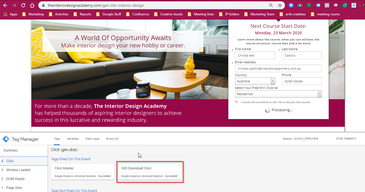Click the zoom magnifier icon in address bar

tap(271, 5)
